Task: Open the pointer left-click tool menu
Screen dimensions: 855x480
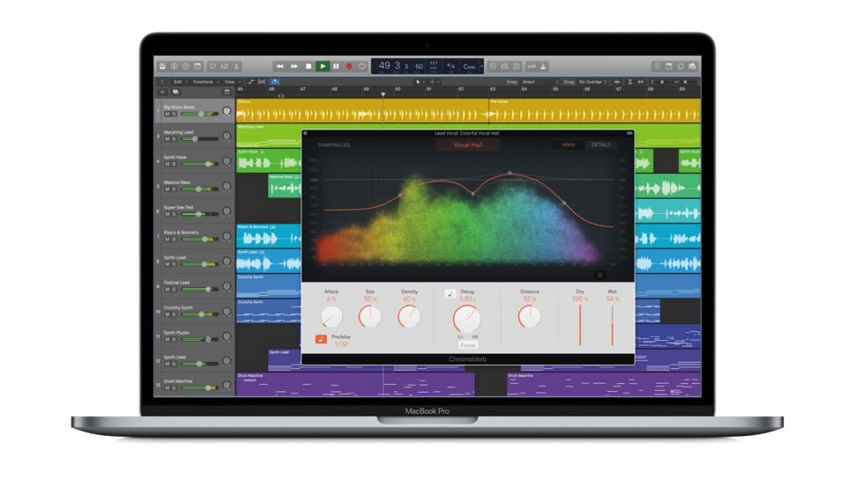Action: click(x=420, y=82)
